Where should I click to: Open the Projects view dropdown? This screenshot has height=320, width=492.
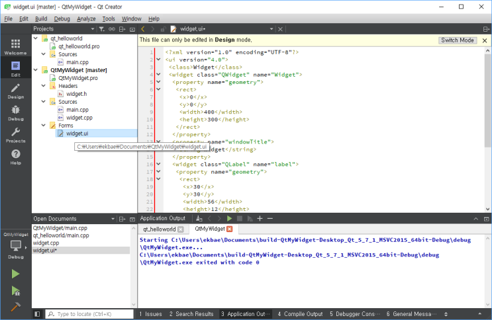(92, 29)
